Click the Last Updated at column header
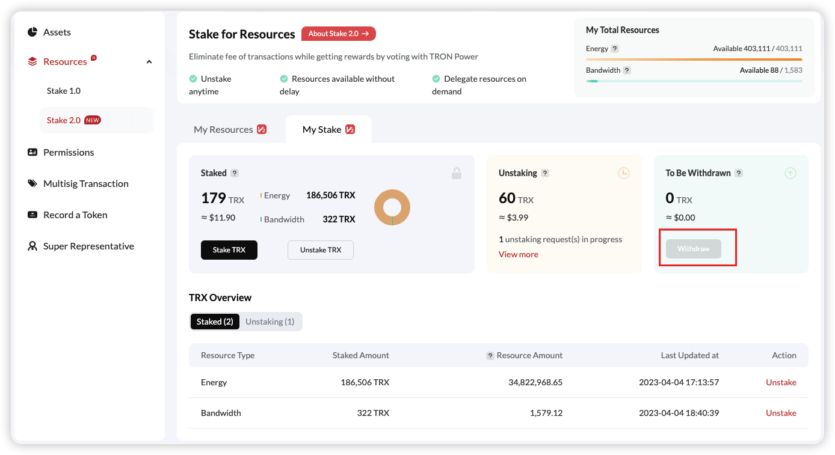 pyautogui.click(x=690, y=355)
